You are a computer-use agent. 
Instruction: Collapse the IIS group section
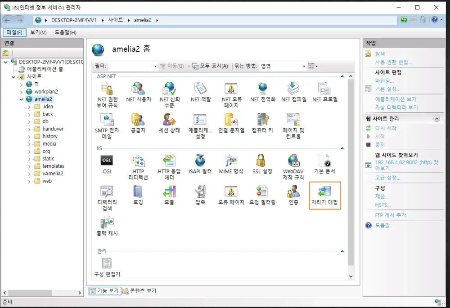pyautogui.click(x=342, y=148)
